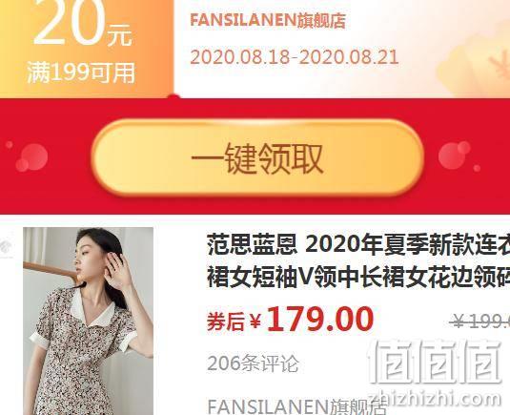Click the red 券后 price label
This screenshot has width=510, height=415.
tap(225, 322)
